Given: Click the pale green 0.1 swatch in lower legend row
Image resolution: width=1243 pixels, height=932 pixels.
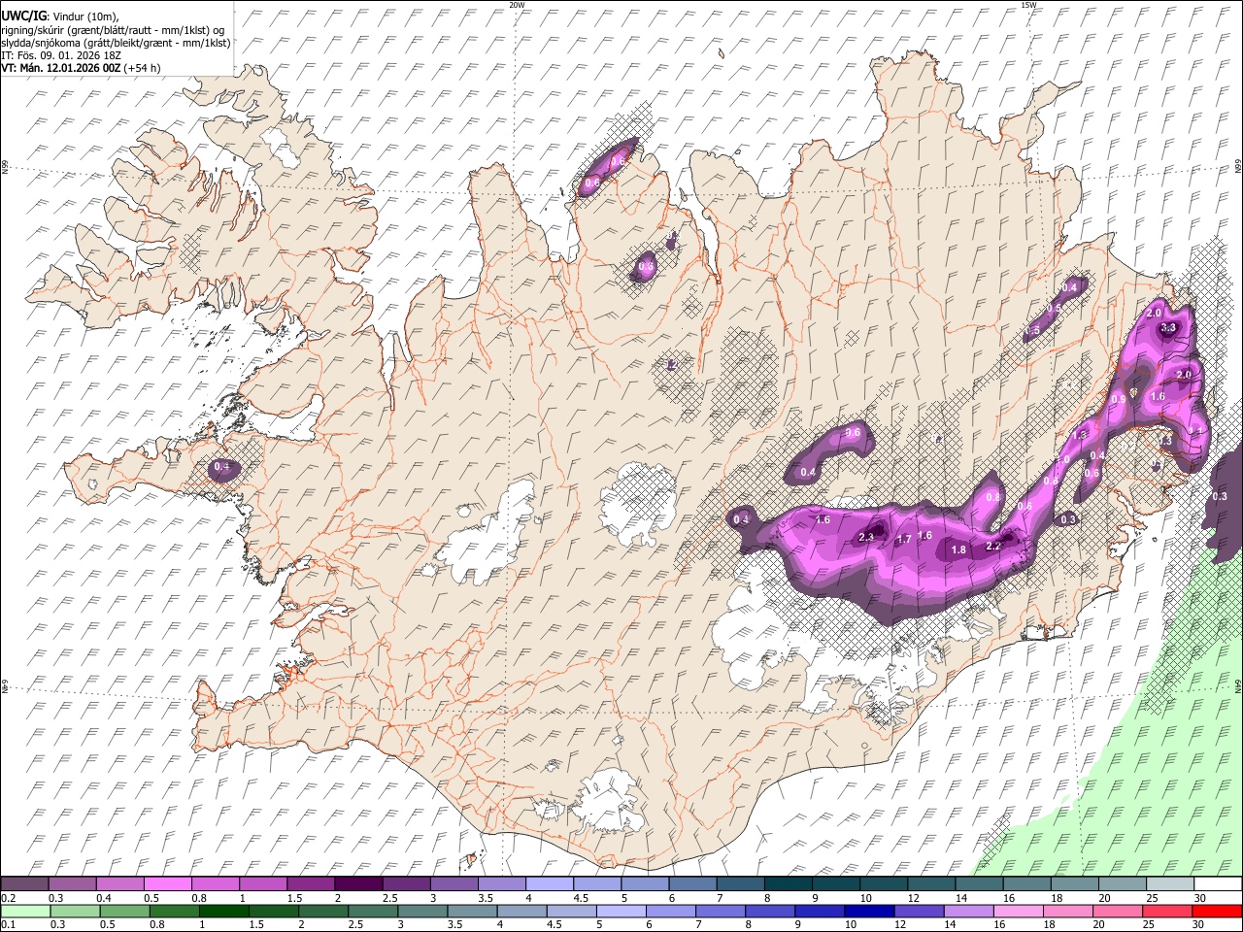Looking at the screenshot, I should [x=26, y=911].
